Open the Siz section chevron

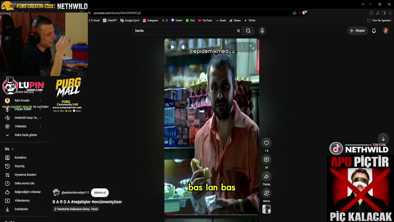(x=13, y=149)
